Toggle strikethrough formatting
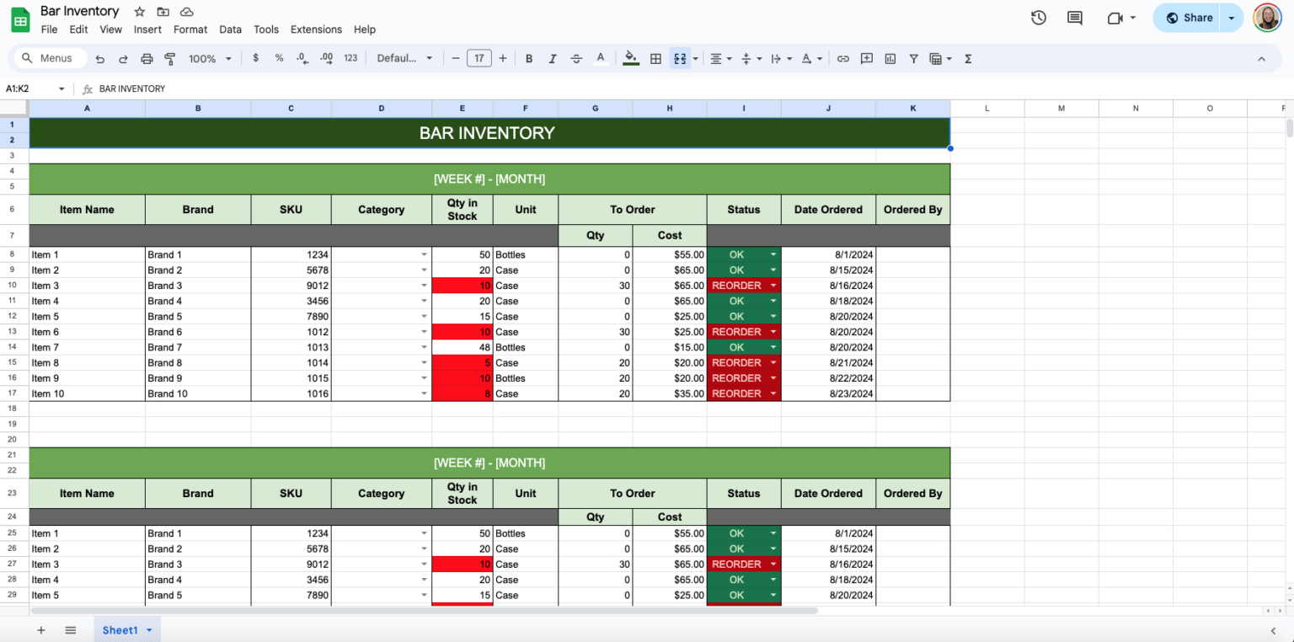This screenshot has height=642, width=1294. coord(576,58)
